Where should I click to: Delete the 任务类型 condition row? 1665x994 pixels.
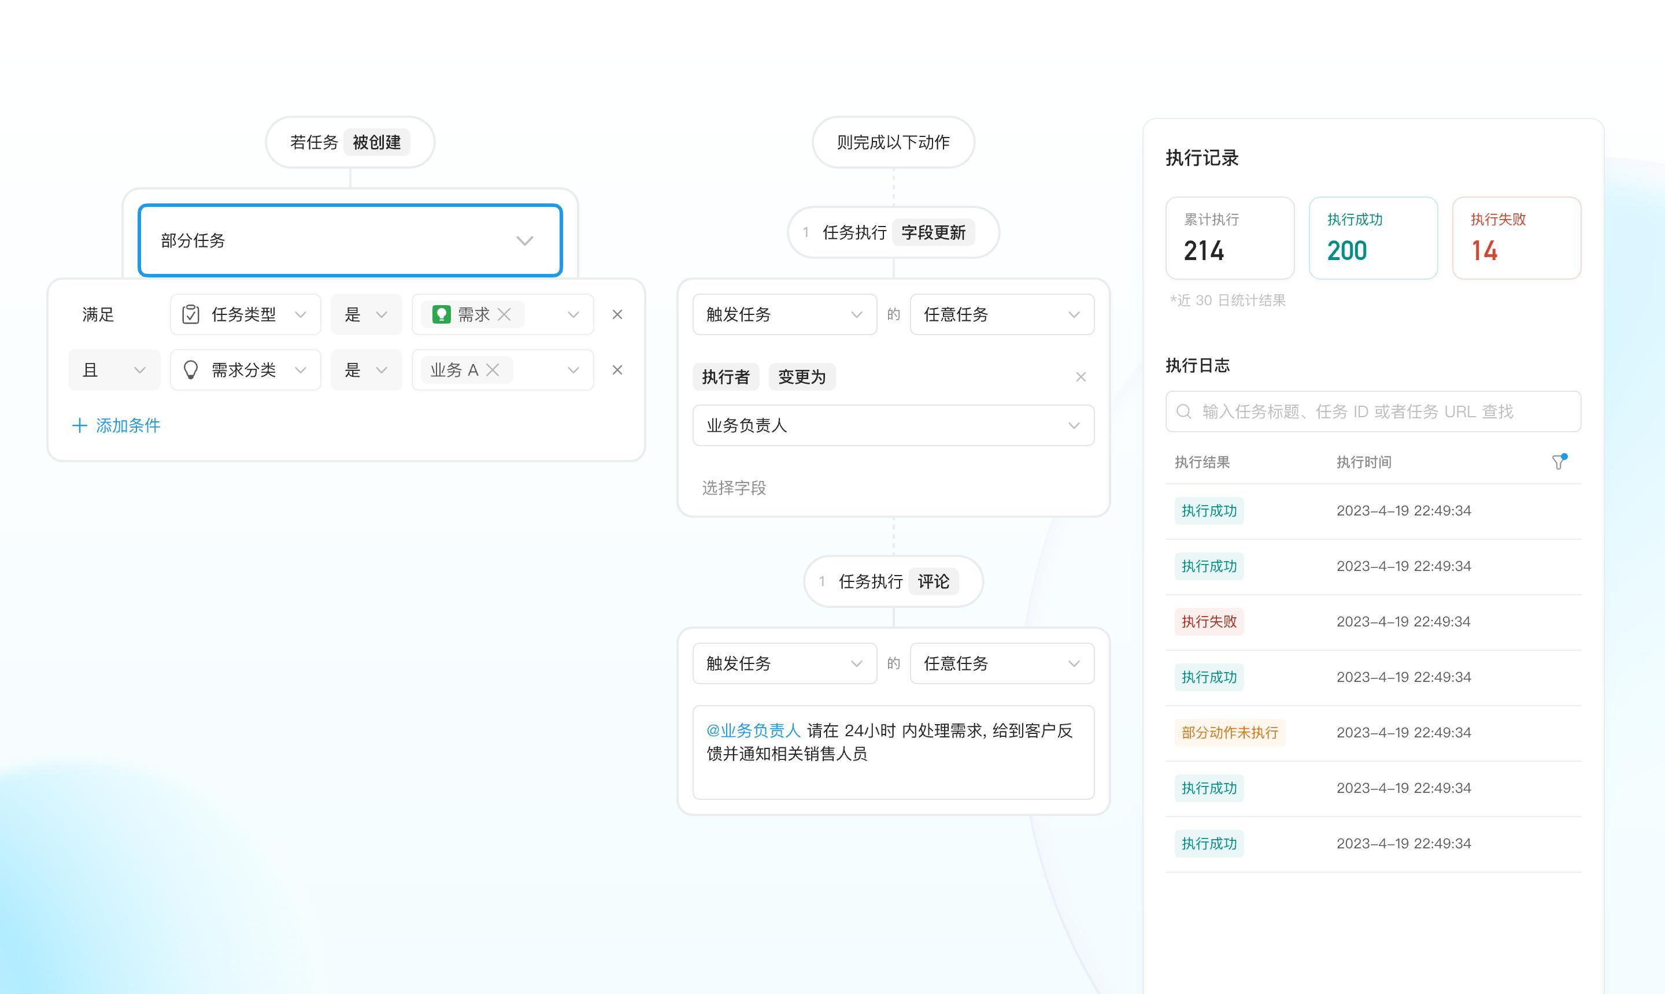click(617, 314)
